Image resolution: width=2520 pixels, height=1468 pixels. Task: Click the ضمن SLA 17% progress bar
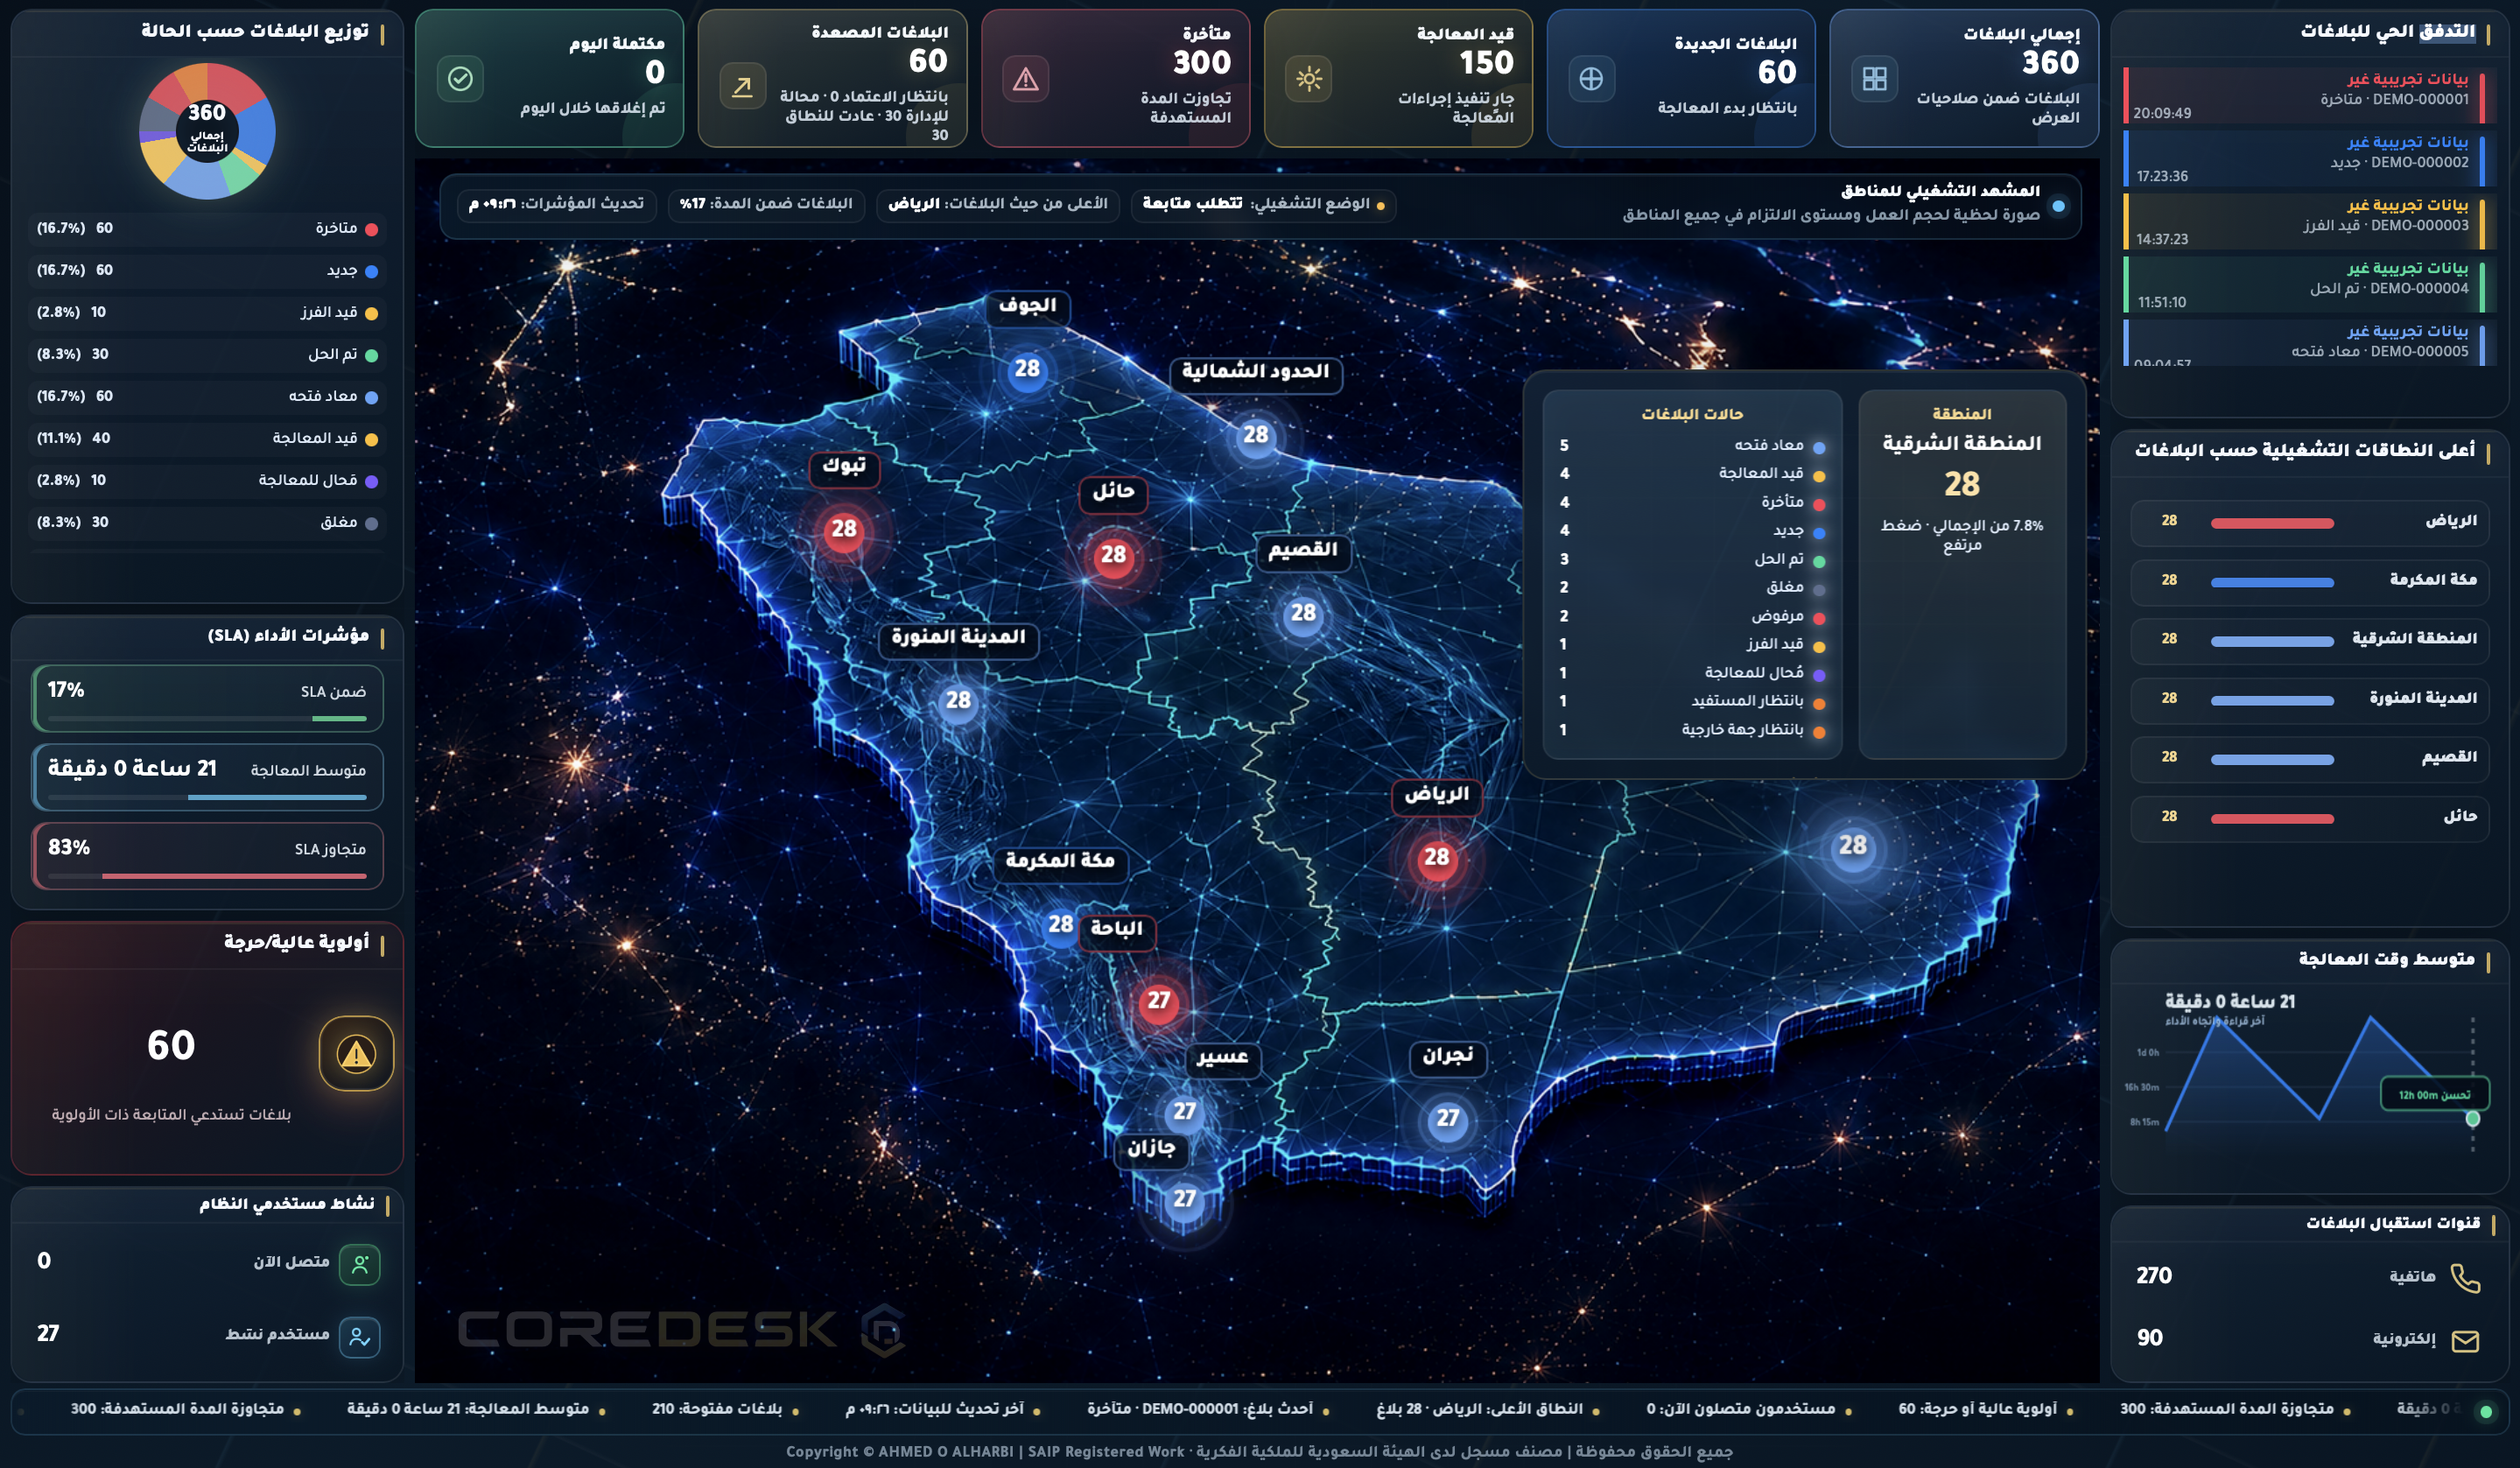pyautogui.click(x=207, y=718)
